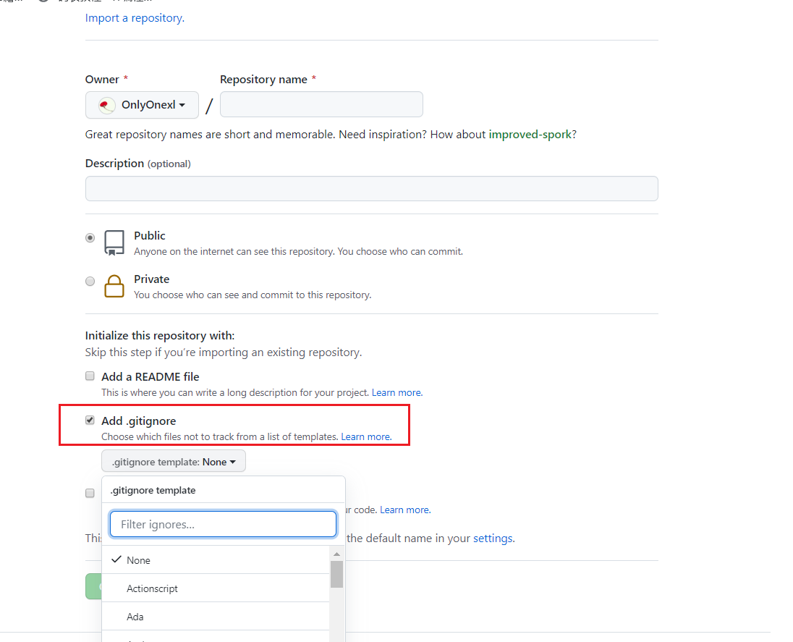
Task: Use the improved-spork name suggestion
Action: pos(530,135)
